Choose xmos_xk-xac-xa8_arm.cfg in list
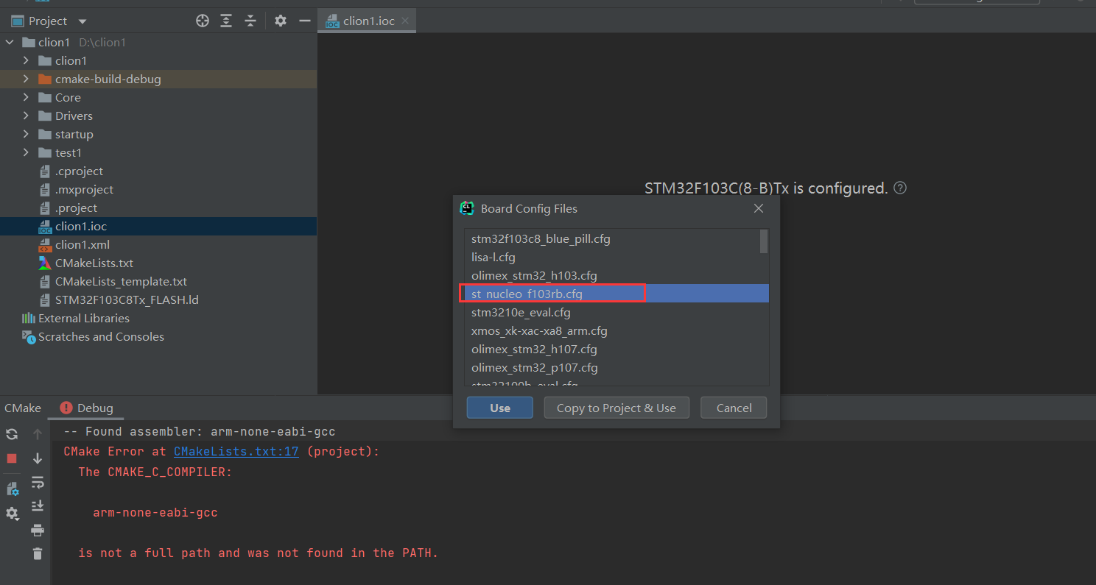Image resolution: width=1096 pixels, height=585 pixels. click(x=616, y=330)
